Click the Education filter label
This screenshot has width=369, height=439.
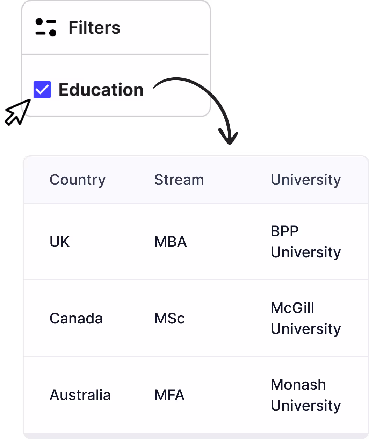click(101, 90)
